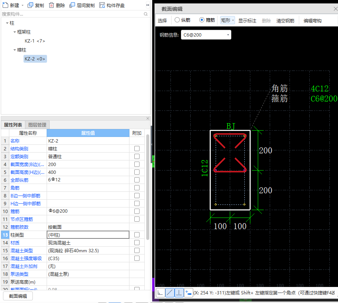Click the grayed 删除 toolbar button
Screen dimensions: 338x303
266,21
